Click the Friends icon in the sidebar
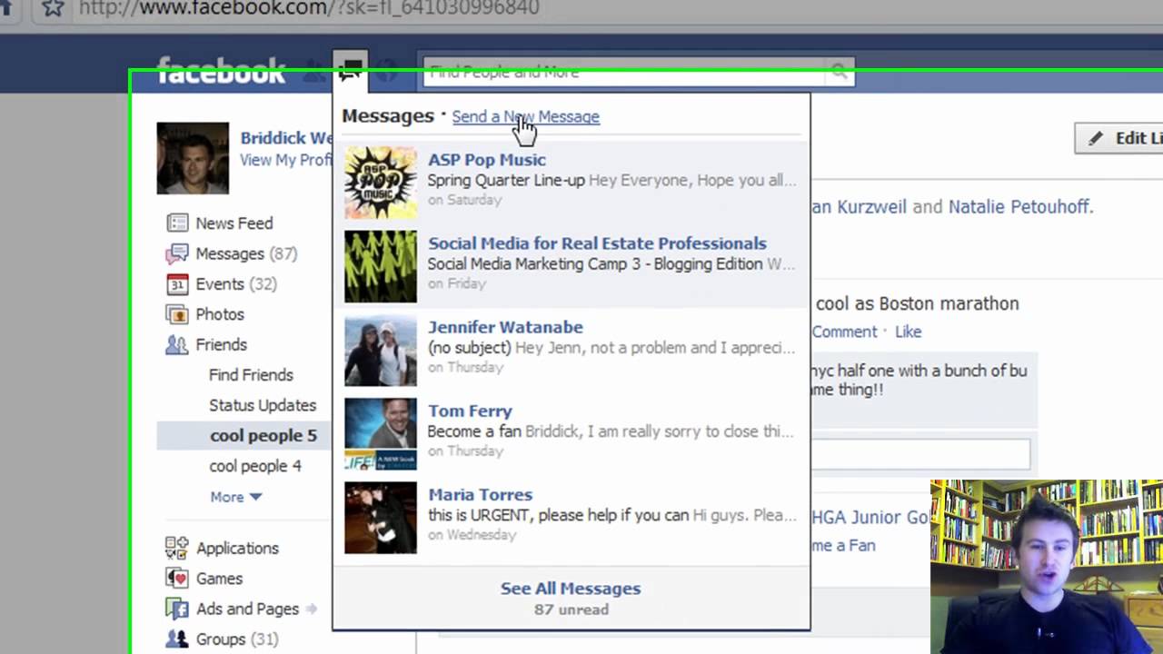Screen dimensions: 1163x654 [177, 345]
